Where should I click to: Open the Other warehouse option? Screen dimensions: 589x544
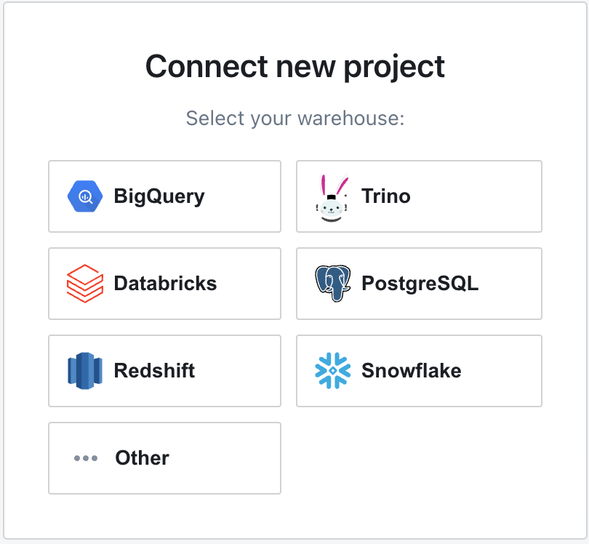click(164, 458)
